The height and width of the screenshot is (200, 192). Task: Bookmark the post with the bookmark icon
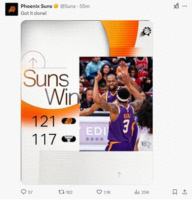point(175,192)
